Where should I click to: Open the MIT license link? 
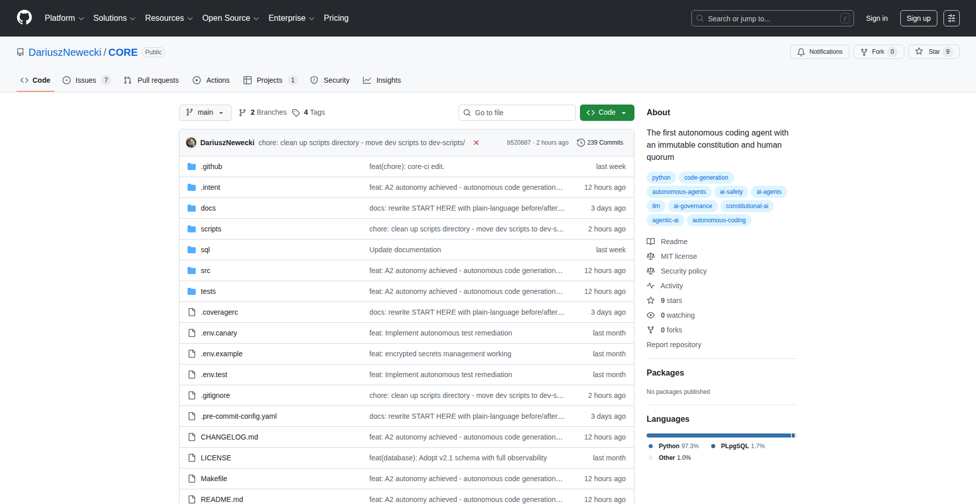click(678, 256)
